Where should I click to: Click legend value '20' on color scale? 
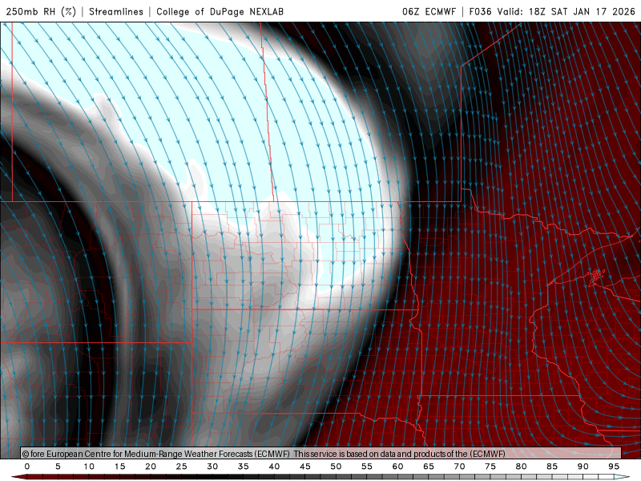pyautogui.click(x=151, y=467)
